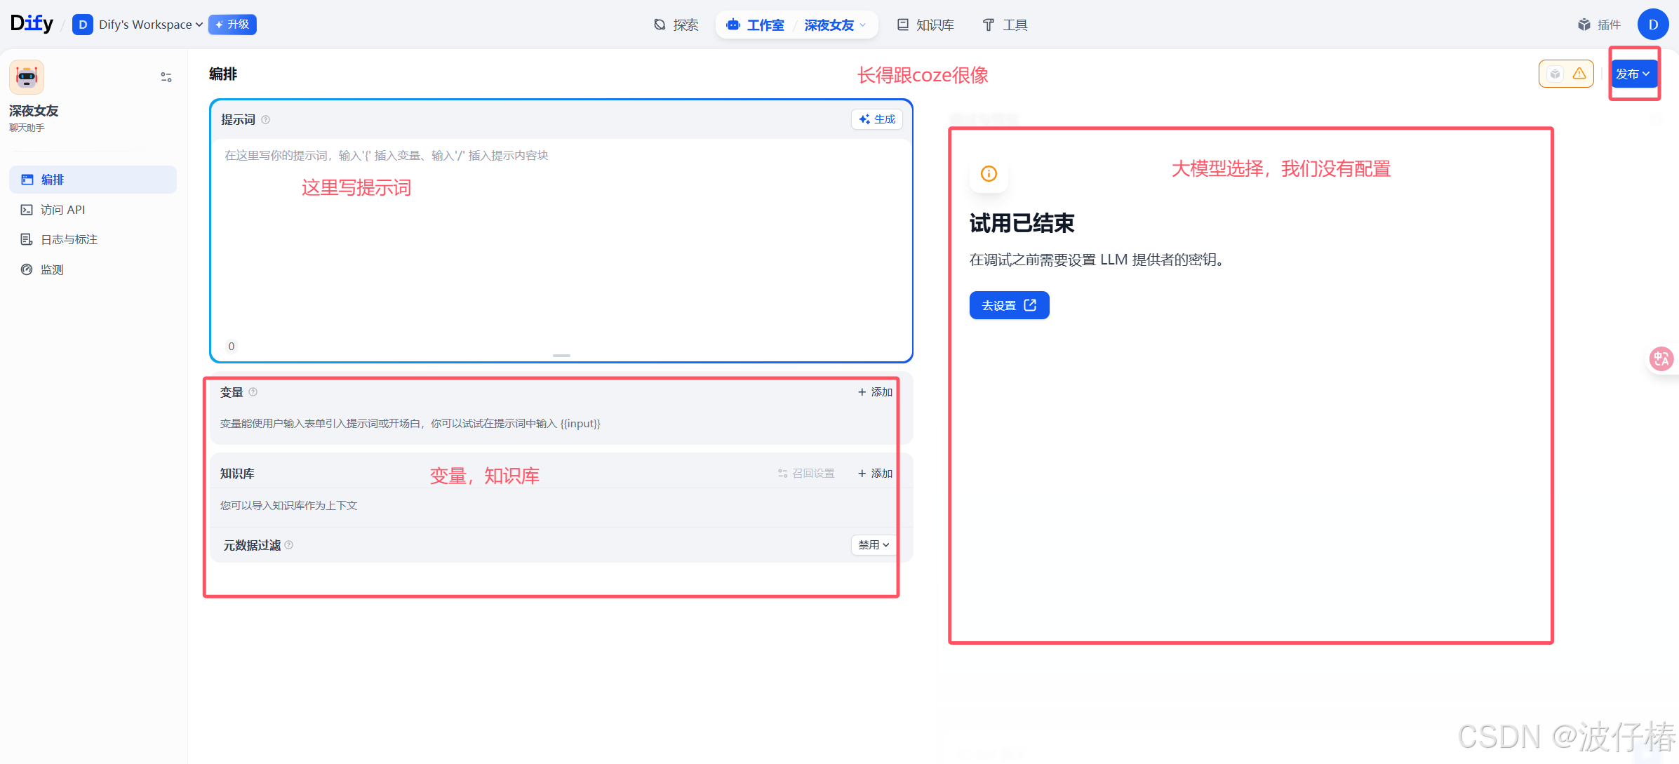The height and width of the screenshot is (764, 1679).
Task: Click the robot avatar of 深夜女友
Action: [26, 77]
